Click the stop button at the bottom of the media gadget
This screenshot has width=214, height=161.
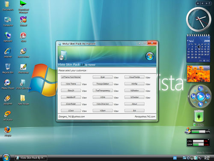(200, 104)
